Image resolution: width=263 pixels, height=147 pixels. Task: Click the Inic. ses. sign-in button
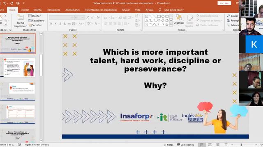coord(224,3)
